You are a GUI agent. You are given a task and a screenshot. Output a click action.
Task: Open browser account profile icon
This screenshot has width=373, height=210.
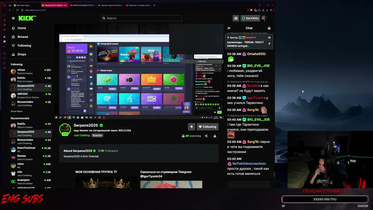point(263,10)
